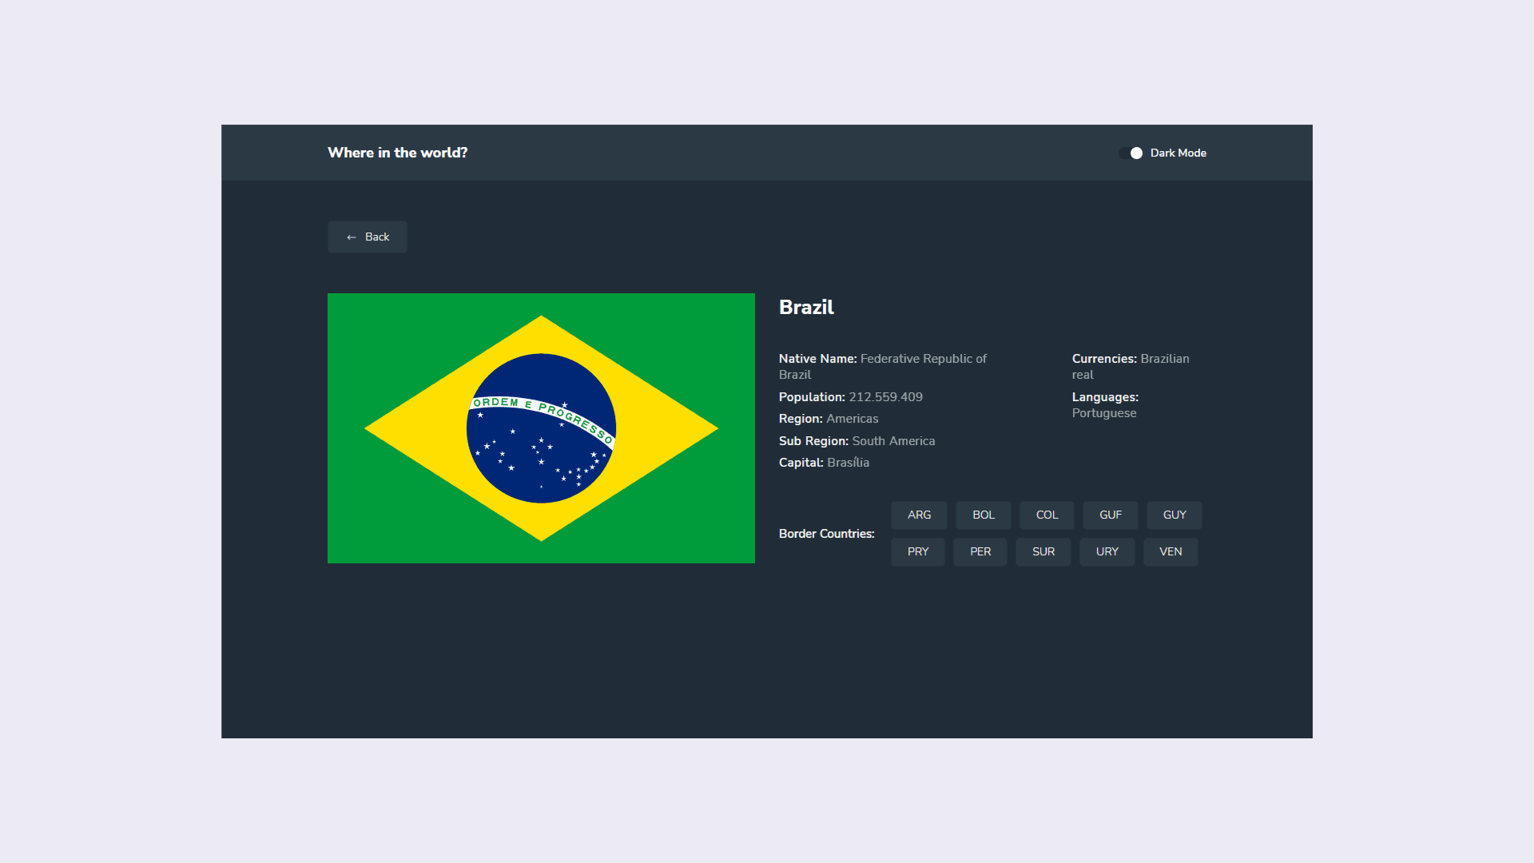This screenshot has width=1534, height=863.
Task: Select PER border country tag
Action: pos(981,551)
